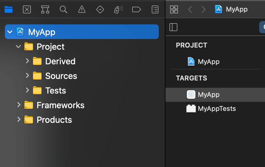This screenshot has height=167, width=265.
Task: Collapse the Project folder
Action: 18,47
